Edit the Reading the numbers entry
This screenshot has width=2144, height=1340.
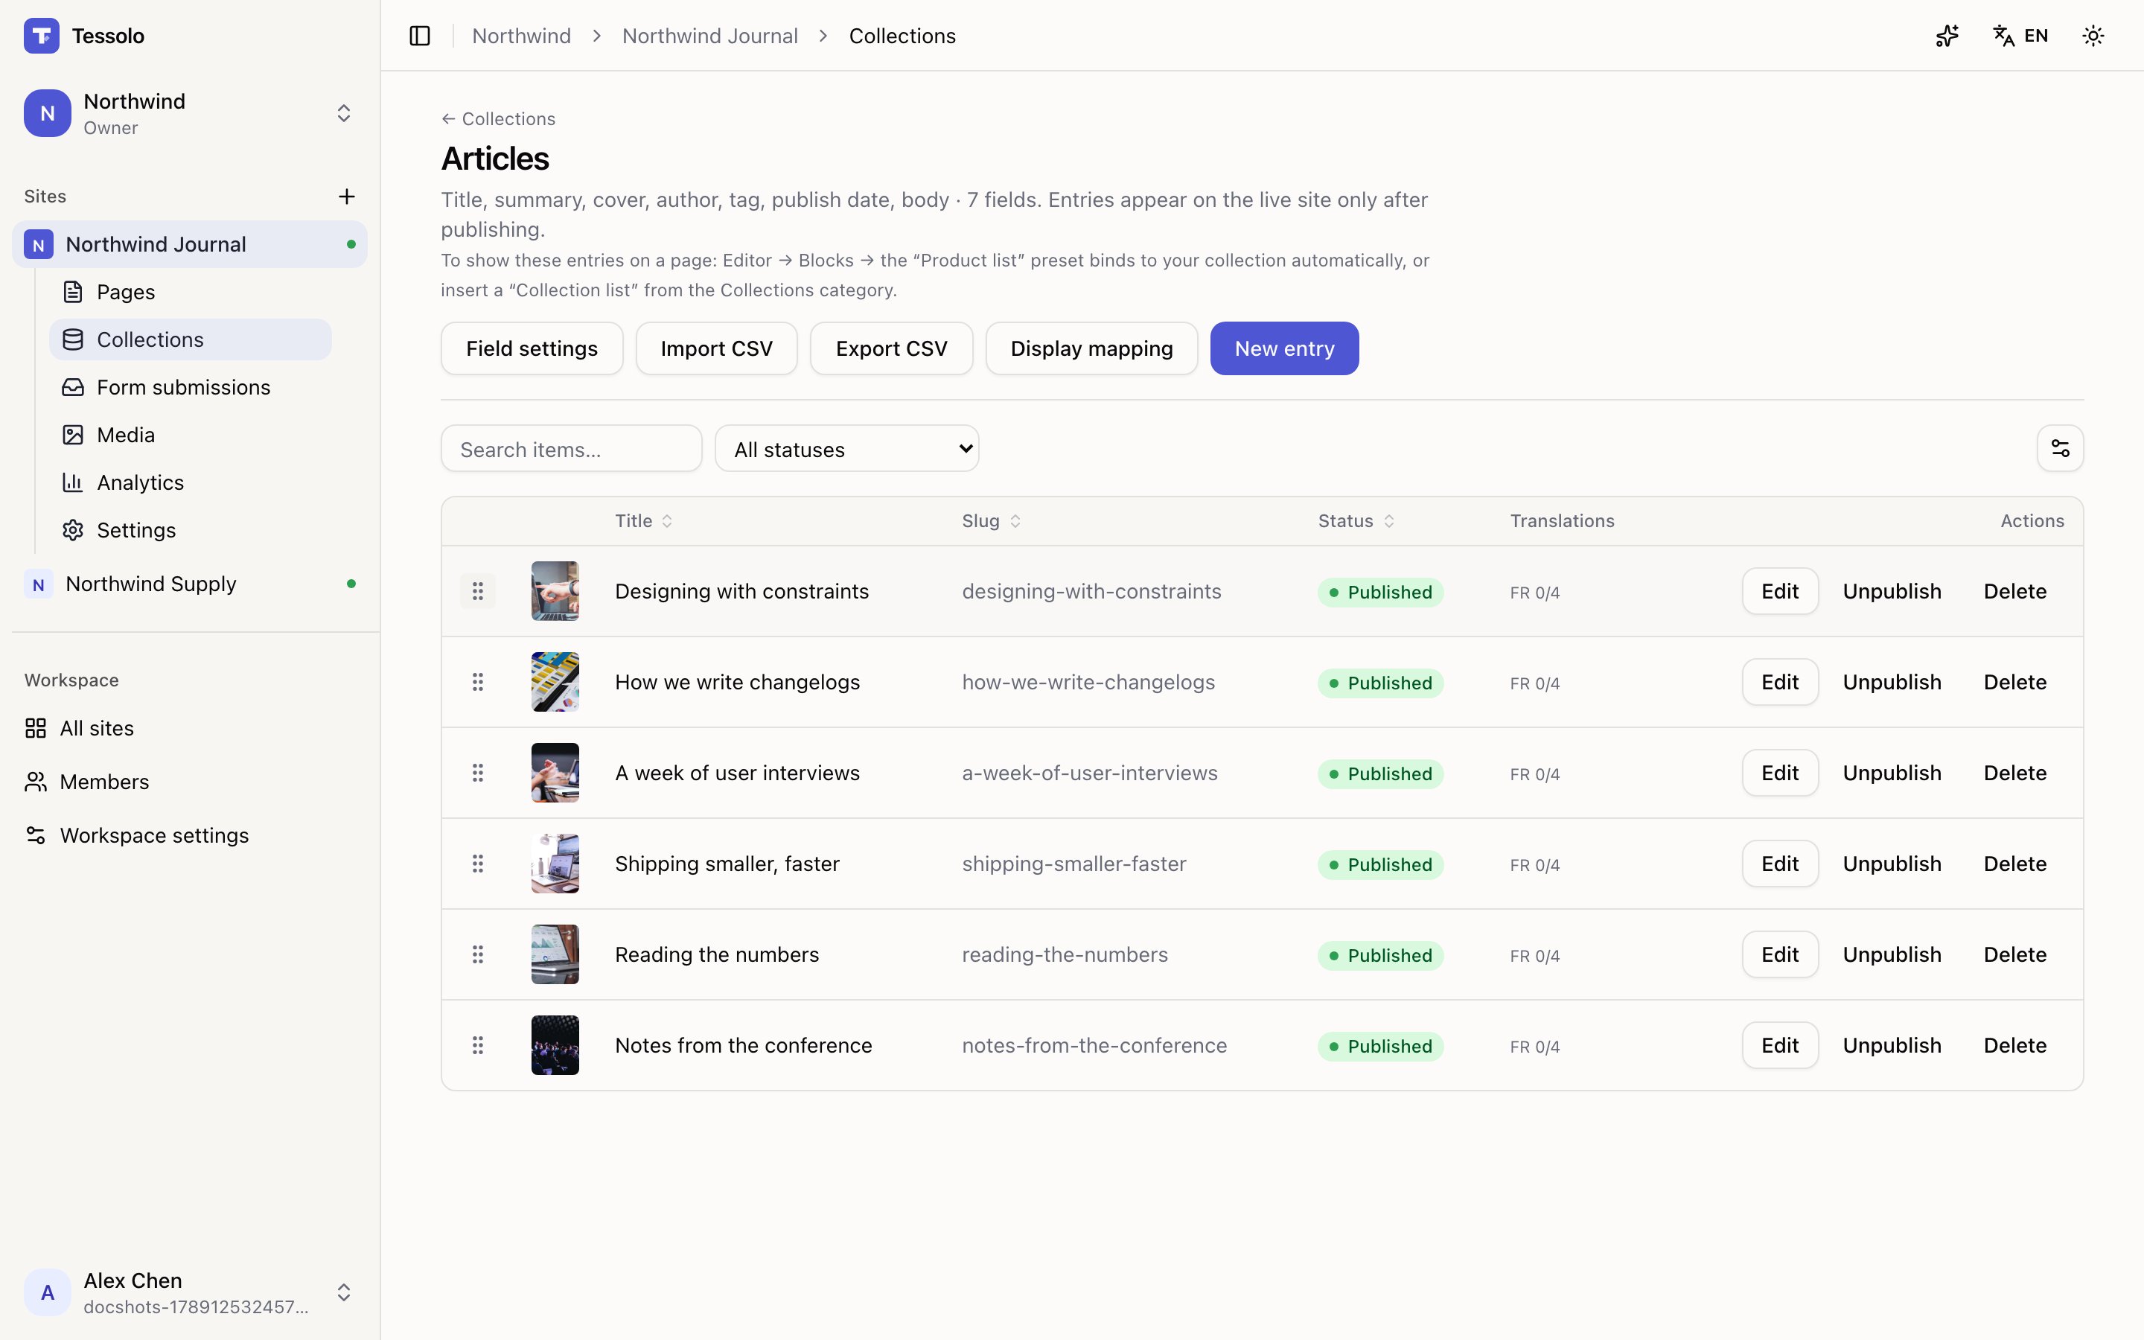1779,954
